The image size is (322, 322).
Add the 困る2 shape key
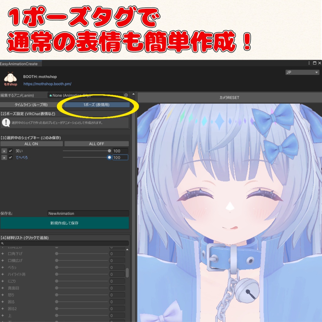3,308
